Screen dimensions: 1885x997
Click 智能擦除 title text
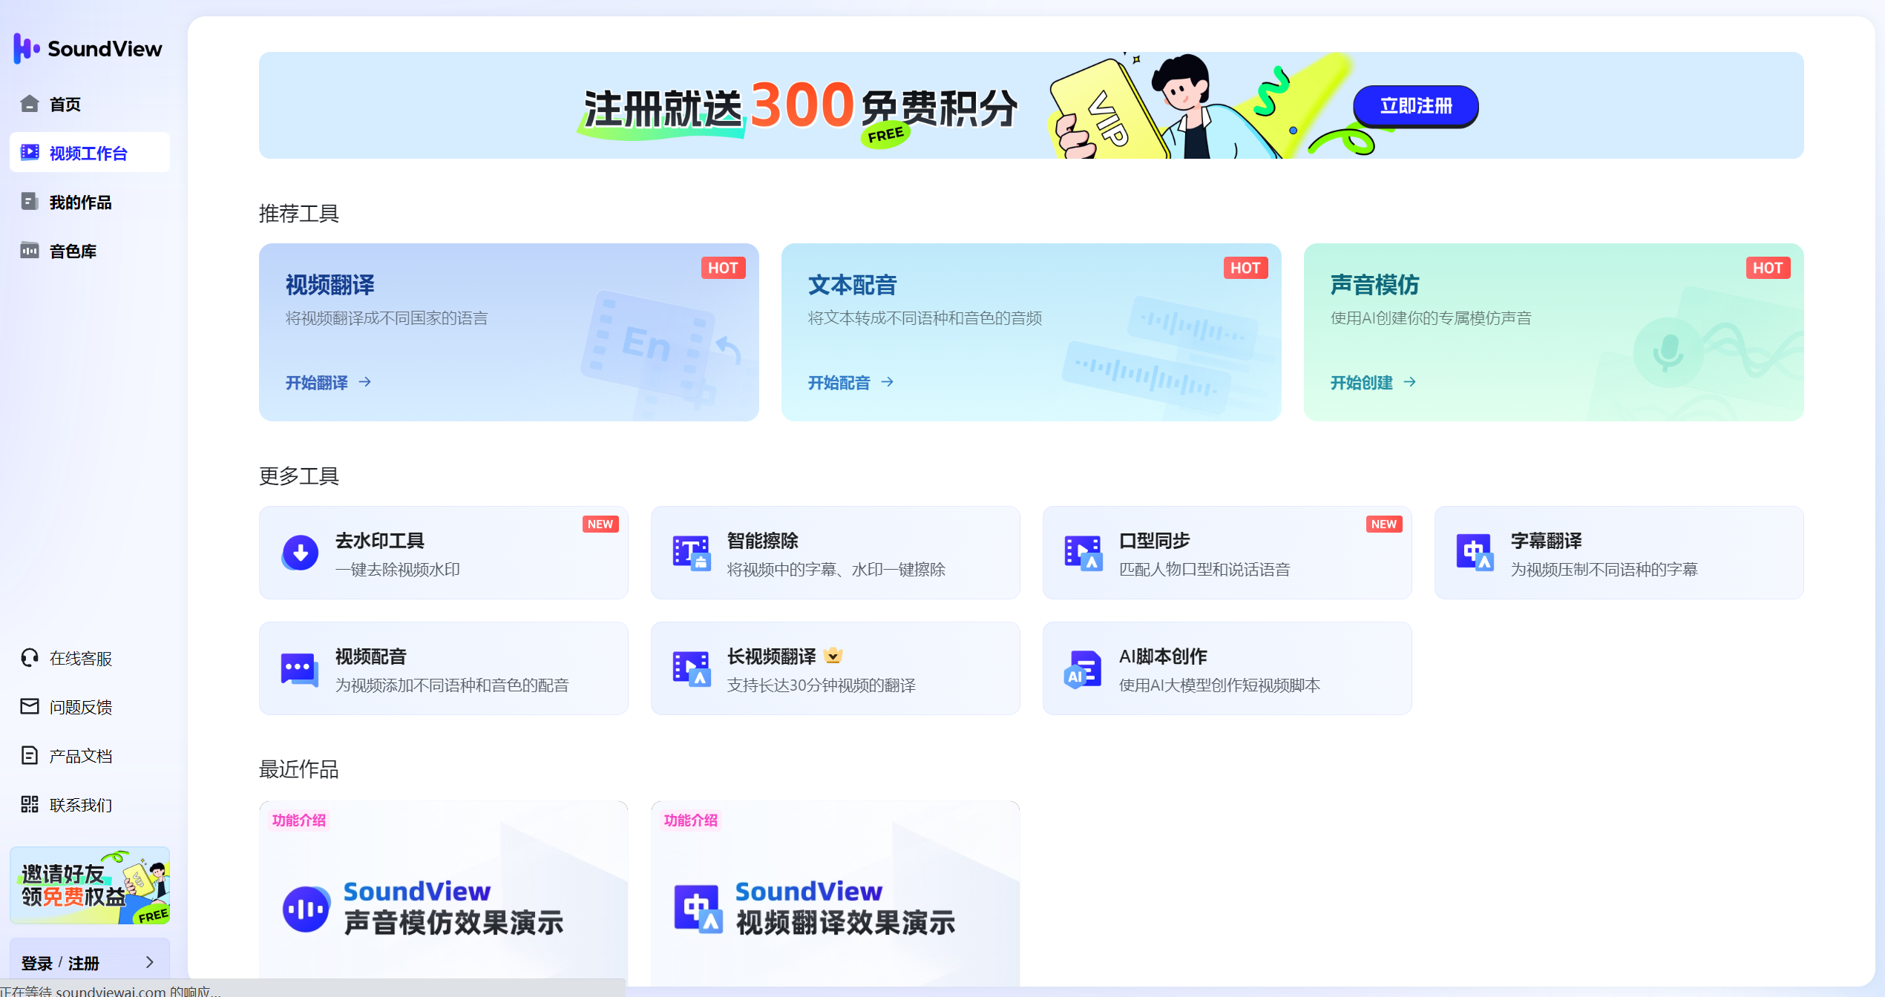coord(763,541)
